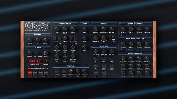177x99 pixels.
Task: Toggle the BEND OCTAVE switch
Action: tap(57, 71)
